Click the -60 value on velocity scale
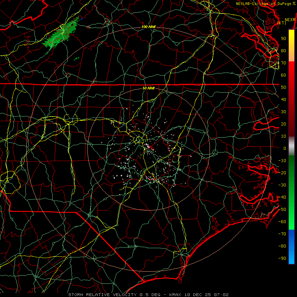 pos(282,222)
